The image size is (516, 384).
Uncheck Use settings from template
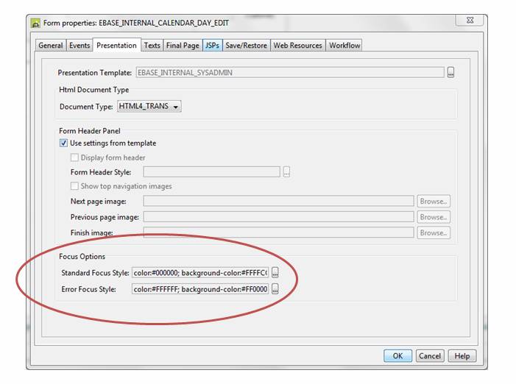(64, 143)
